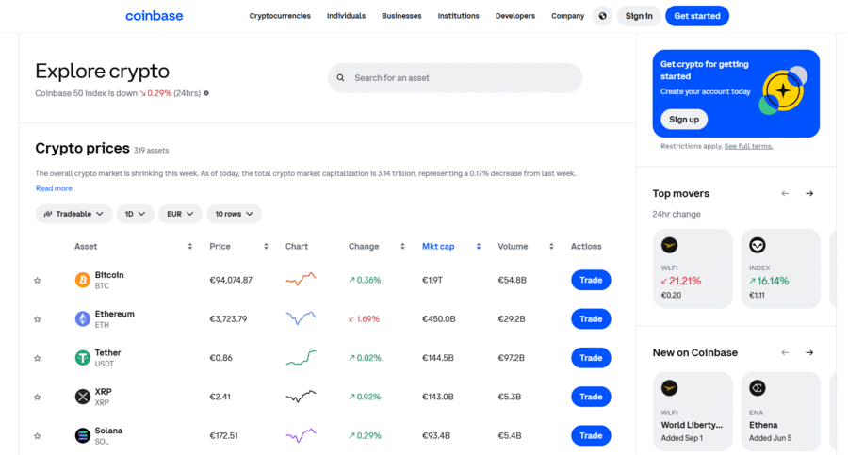Click XRP volume €5.3B
Viewport: 848px width, 455px height.
pos(510,398)
